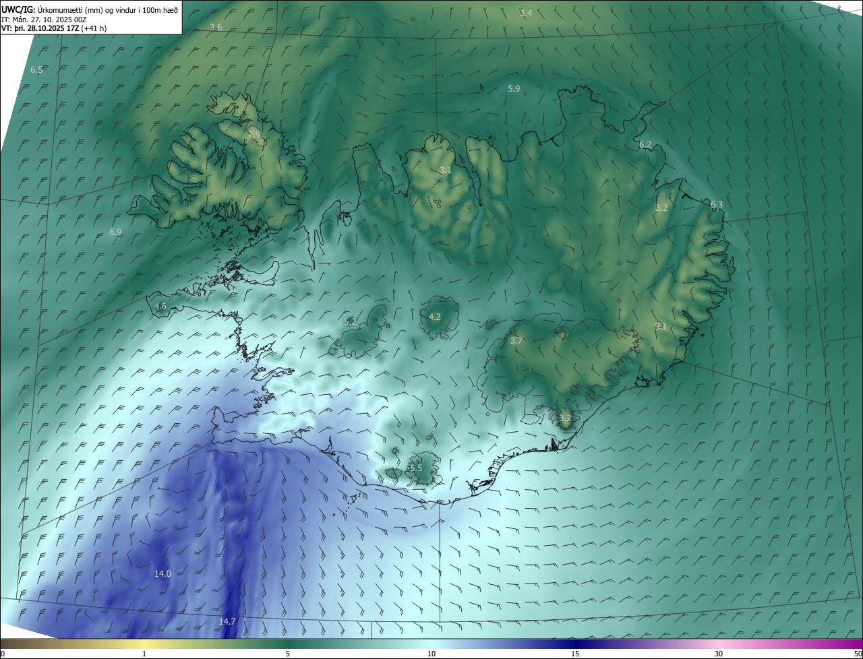
Task: Select the 3.7 value label
Action: (516, 341)
